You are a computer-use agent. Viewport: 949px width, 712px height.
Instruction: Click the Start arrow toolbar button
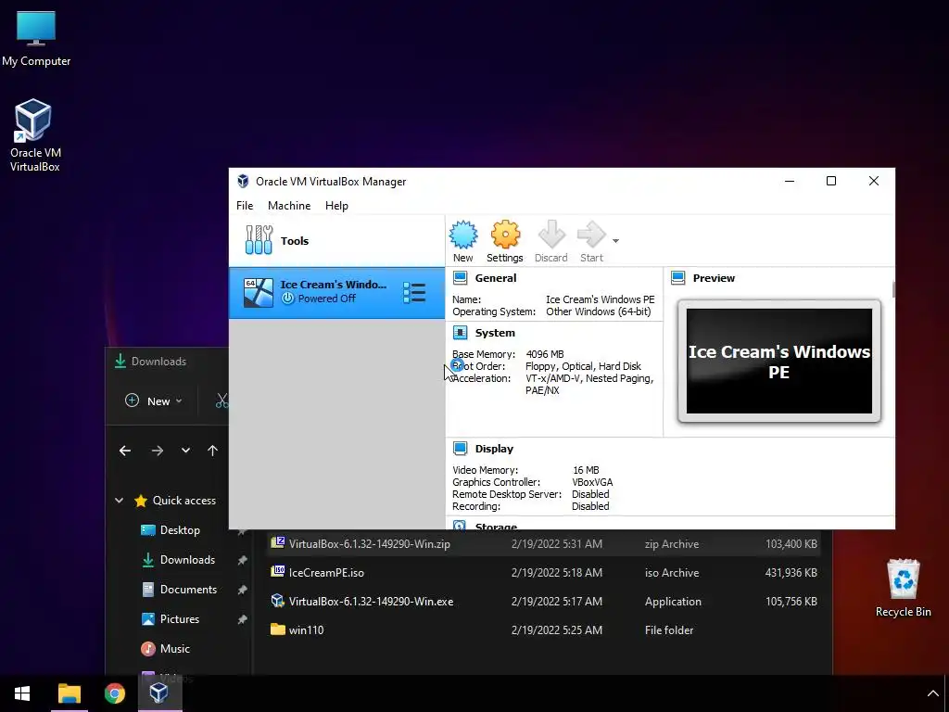pos(591,242)
